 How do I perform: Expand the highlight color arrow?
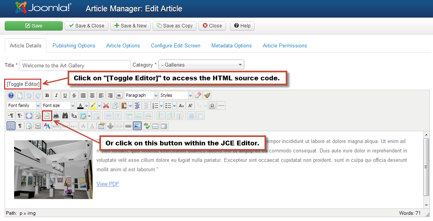[x=99, y=106]
